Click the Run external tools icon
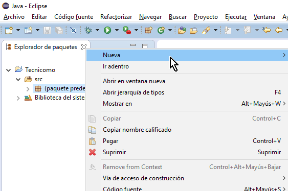The image size is (288, 191). tap(127, 30)
